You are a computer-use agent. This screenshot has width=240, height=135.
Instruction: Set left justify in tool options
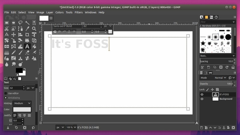point(15,115)
